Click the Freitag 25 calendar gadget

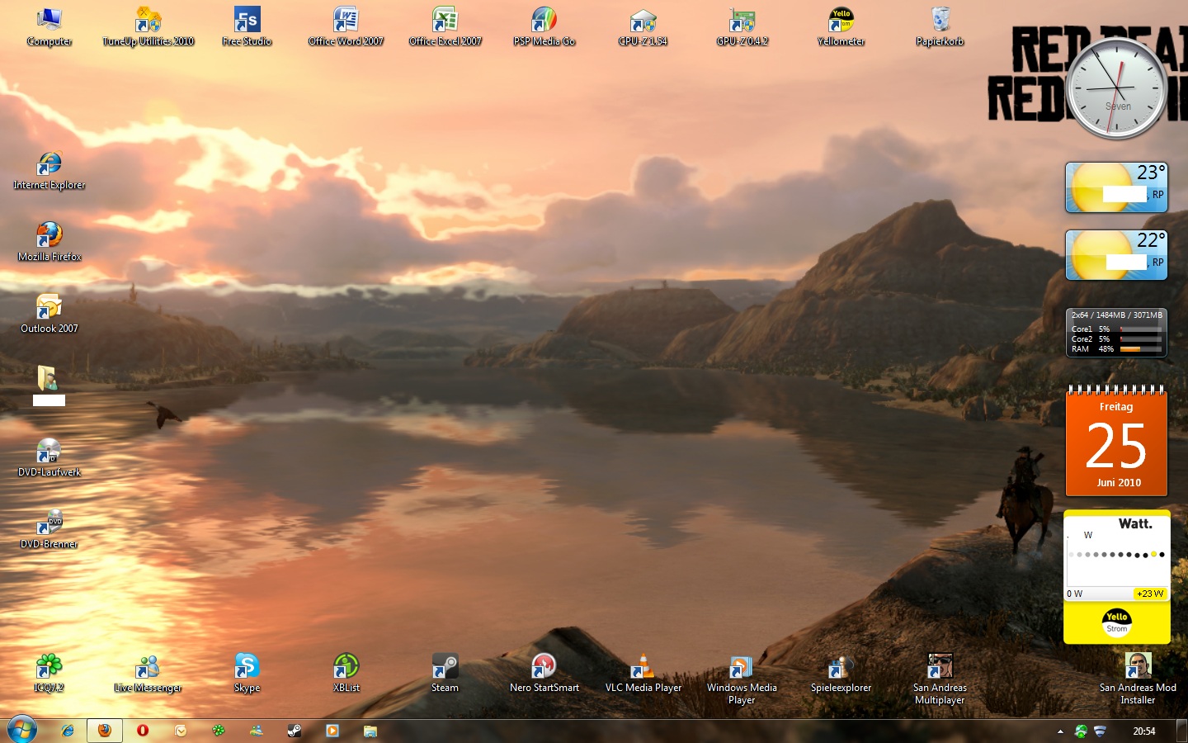[x=1116, y=442]
